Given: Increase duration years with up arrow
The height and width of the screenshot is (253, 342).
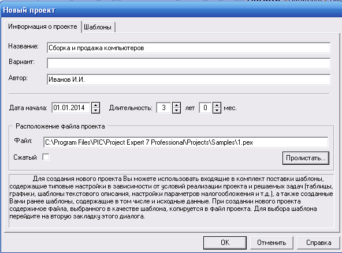Looking at the screenshot, I should [x=176, y=105].
